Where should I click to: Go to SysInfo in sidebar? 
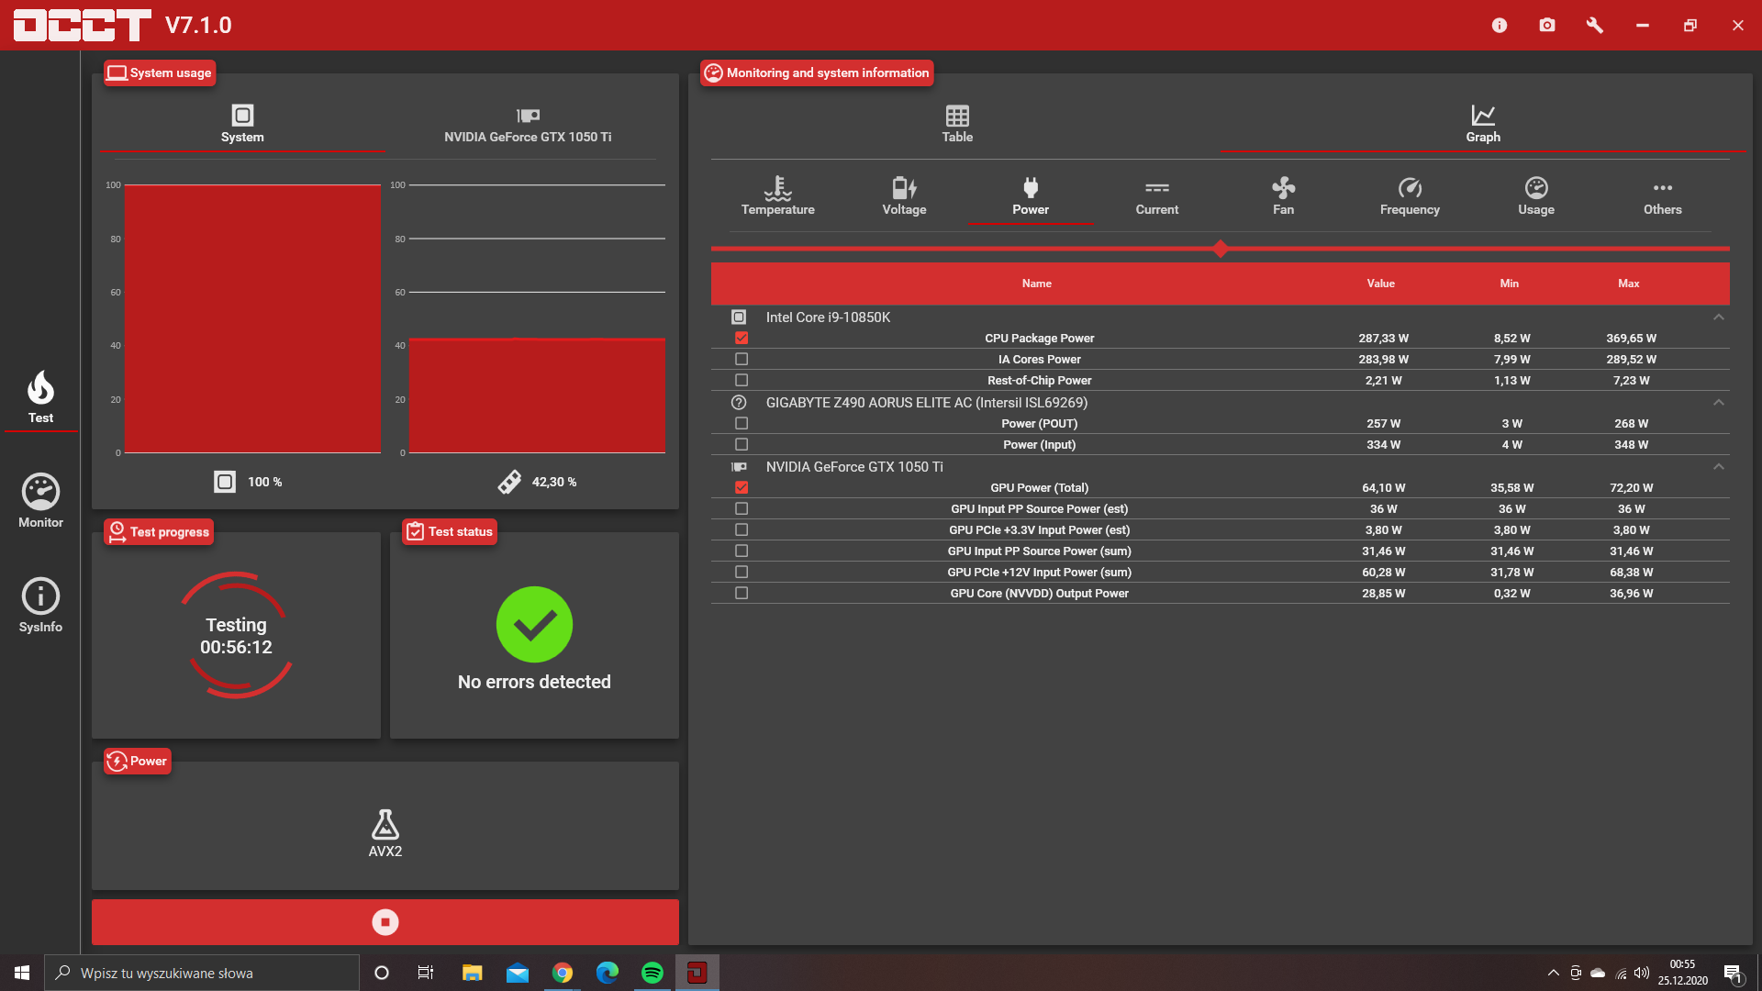[x=40, y=606]
